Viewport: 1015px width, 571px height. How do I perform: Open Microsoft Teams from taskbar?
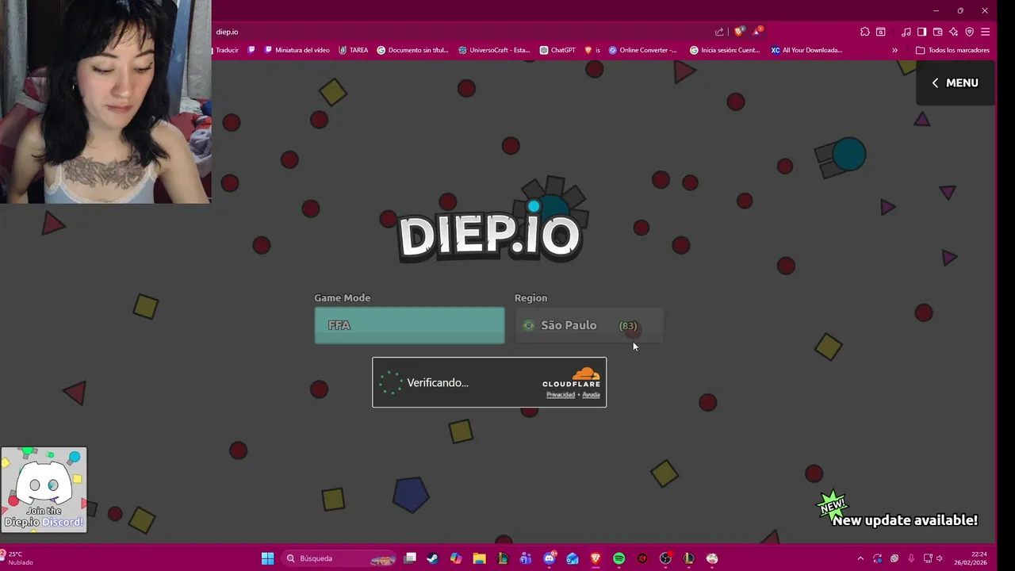[x=526, y=558]
